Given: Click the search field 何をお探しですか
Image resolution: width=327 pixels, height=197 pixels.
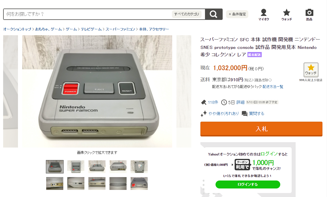Looking at the screenshot, I should 88,14.
